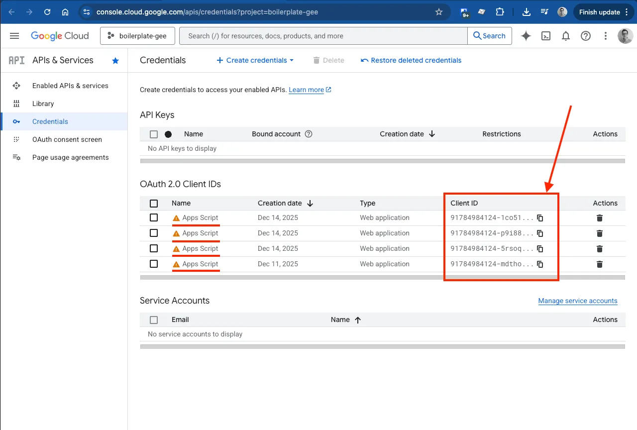
Task: Open the boilerplate-gee project picker
Action: [x=137, y=35]
